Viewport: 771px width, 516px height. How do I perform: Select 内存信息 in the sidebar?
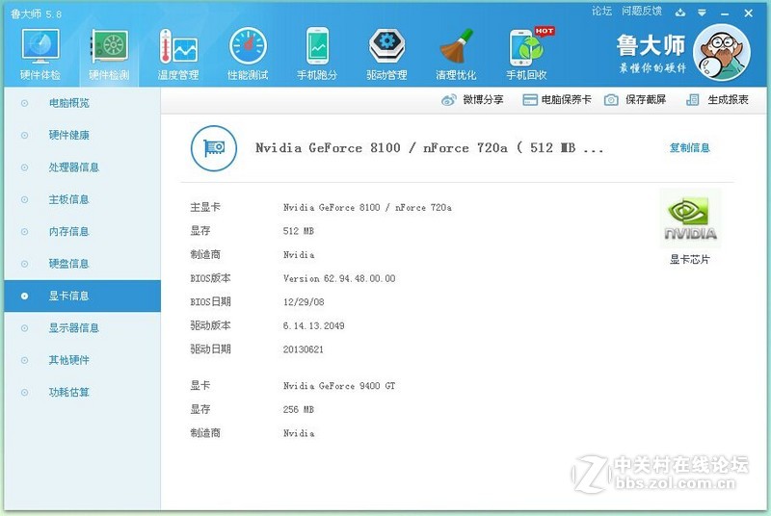coord(83,232)
